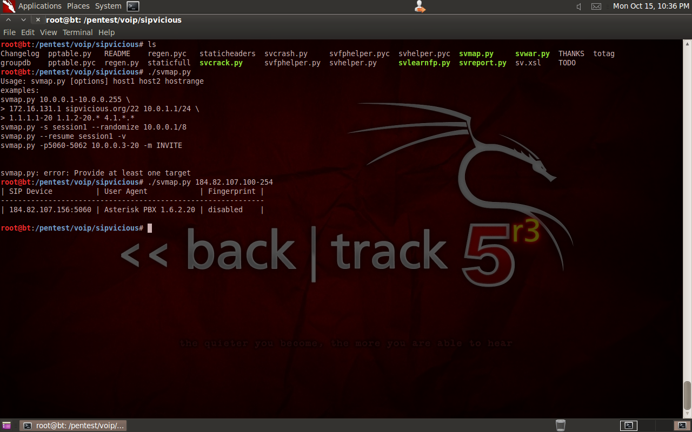Click the TODO file name
Screen dimensions: 692x432
[x=567, y=63]
